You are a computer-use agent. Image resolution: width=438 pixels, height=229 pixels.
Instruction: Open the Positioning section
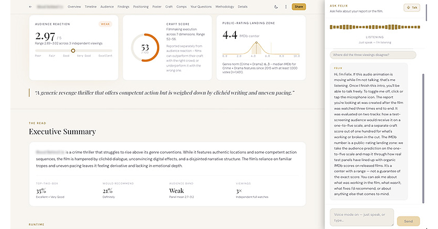pos(141,7)
